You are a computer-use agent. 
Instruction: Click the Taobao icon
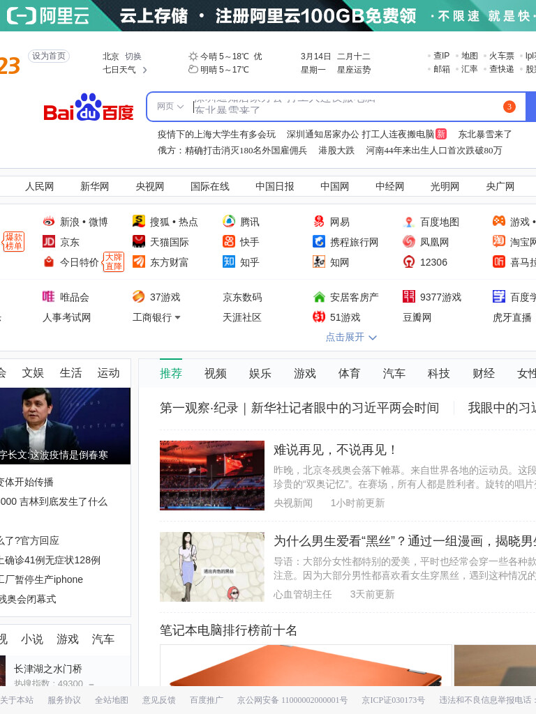click(499, 241)
